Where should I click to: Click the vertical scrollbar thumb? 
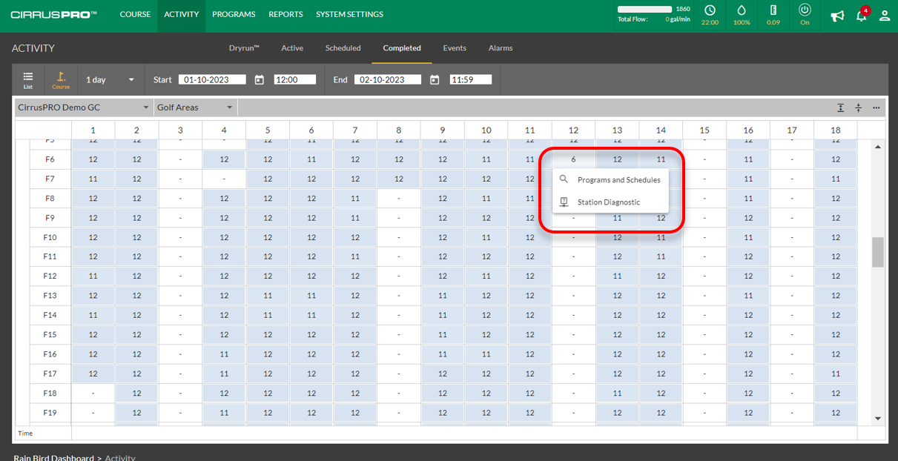pos(878,252)
